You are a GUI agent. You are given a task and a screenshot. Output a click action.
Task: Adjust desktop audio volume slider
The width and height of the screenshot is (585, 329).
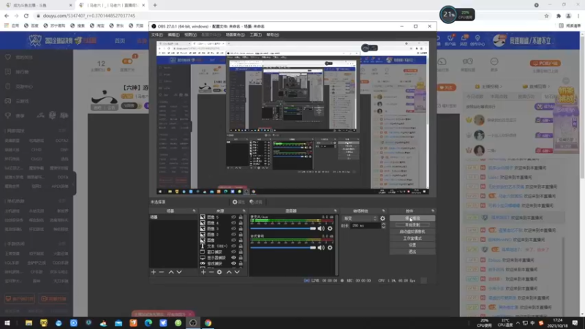point(283,247)
